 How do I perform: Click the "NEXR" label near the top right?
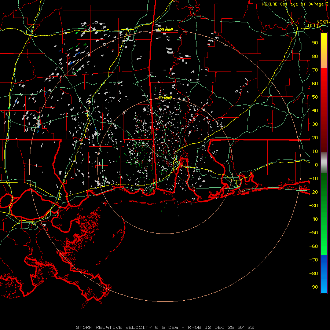(322, 22)
